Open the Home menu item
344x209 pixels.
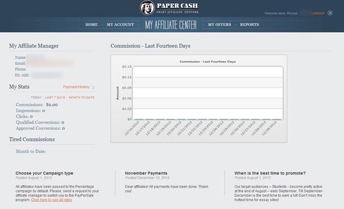[x=91, y=25]
